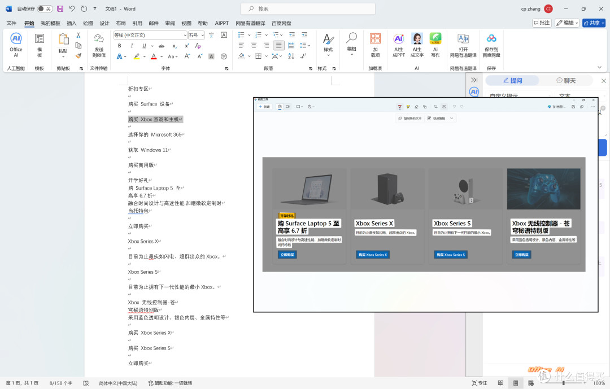Click the grow font size icon
The width and height of the screenshot is (610, 389).
click(x=187, y=56)
